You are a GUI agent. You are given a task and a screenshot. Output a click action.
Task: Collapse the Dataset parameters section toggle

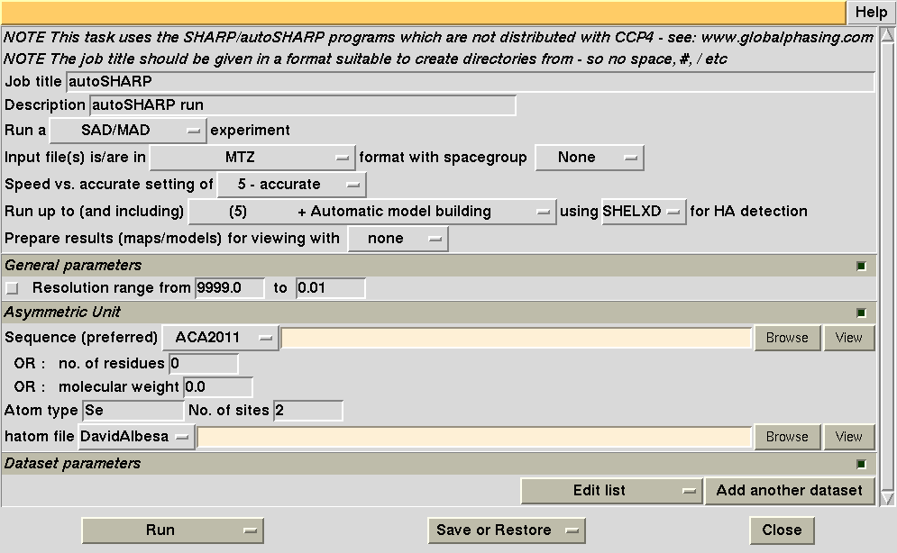[x=861, y=465]
